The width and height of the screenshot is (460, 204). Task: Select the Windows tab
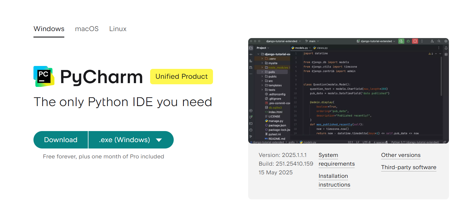click(49, 29)
